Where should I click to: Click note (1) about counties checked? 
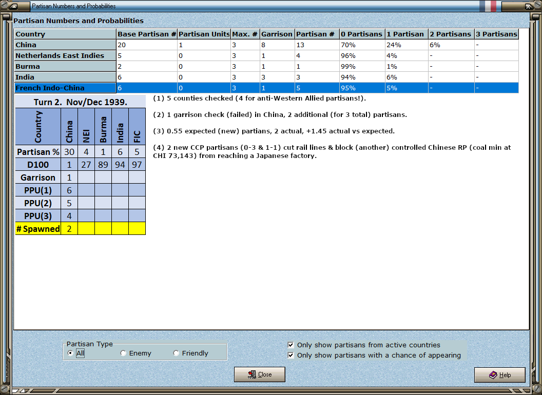click(259, 98)
